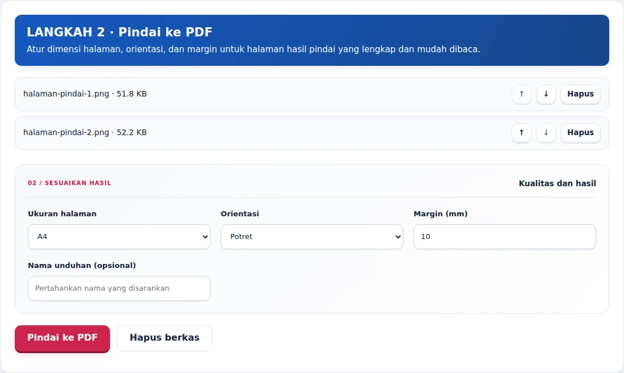Move halaman-pindai-1.png down with arrow
The image size is (624, 373).
(x=546, y=94)
